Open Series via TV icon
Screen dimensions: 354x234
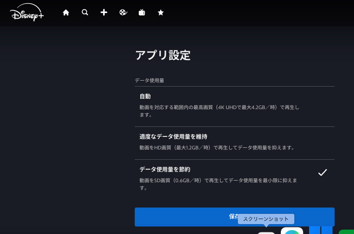pos(142,13)
